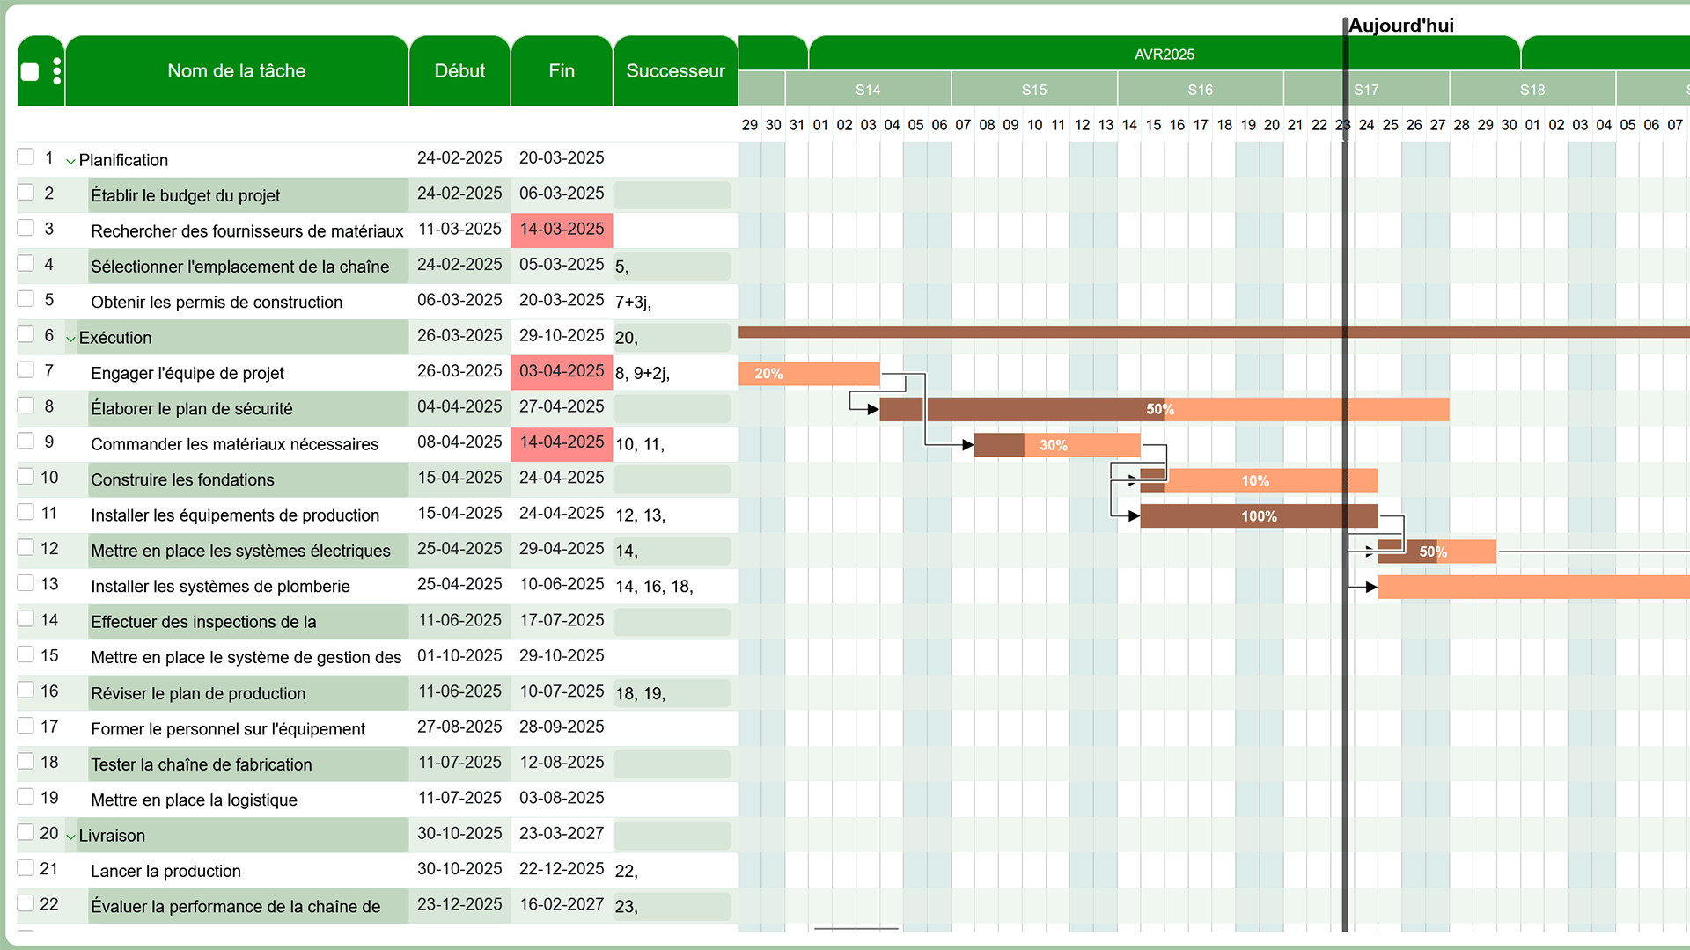Select the checkbox for row 10
The width and height of the screenshot is (1690, 950).
click(26, 477)
